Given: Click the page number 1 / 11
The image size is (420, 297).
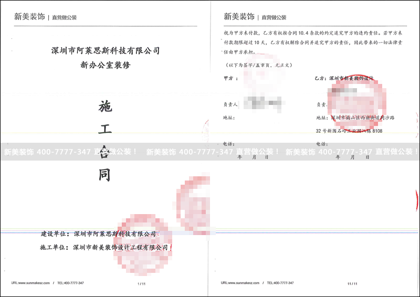Looking at the screenshot, I should (x=141, y=283).
